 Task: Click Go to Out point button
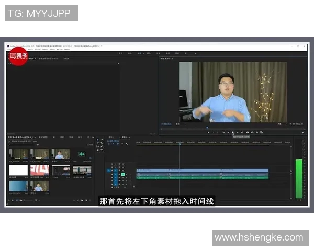point(242,132)
